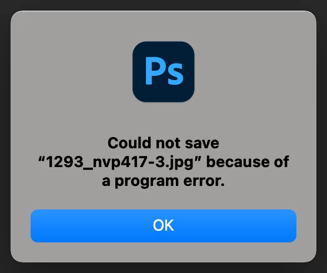Viewport: 327px width, 273px height.
Task: Click the gray dialog space below the OK button
Action: (163, 251)
